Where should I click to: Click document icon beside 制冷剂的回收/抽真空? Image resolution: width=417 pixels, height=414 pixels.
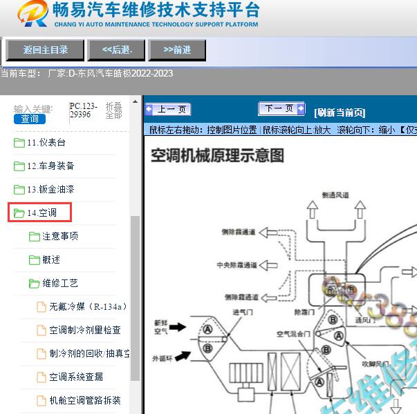[41, 354]
